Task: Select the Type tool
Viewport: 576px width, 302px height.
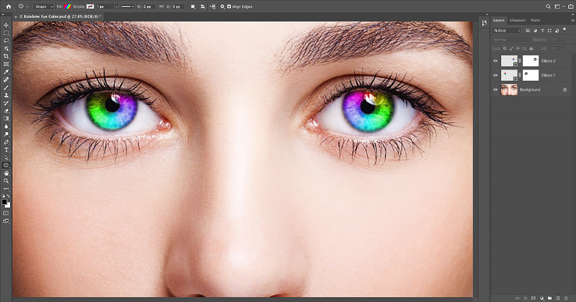Action: coord(6,150)
